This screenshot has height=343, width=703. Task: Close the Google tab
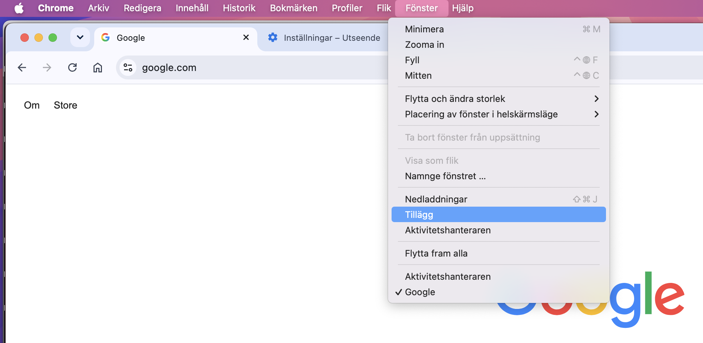pos(246,37)
